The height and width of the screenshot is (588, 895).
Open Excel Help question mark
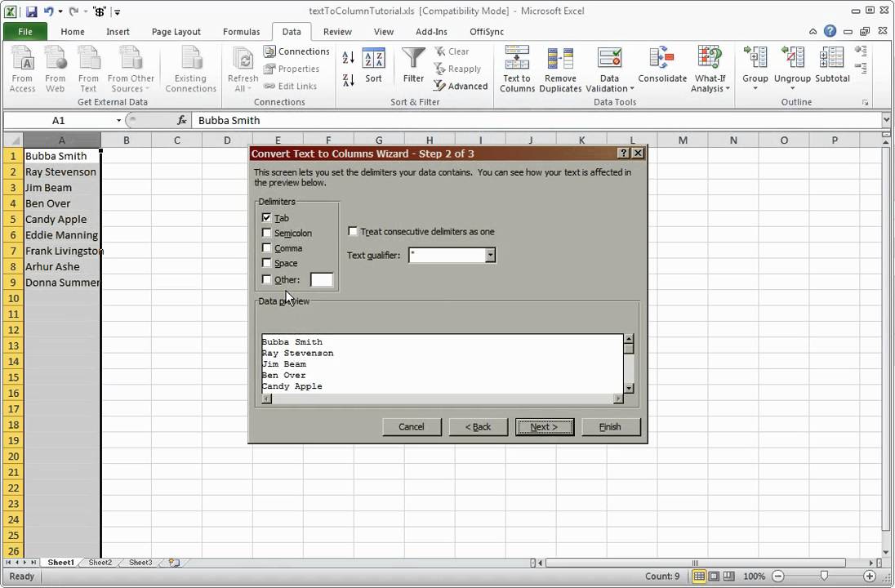[x=830, y=31]
